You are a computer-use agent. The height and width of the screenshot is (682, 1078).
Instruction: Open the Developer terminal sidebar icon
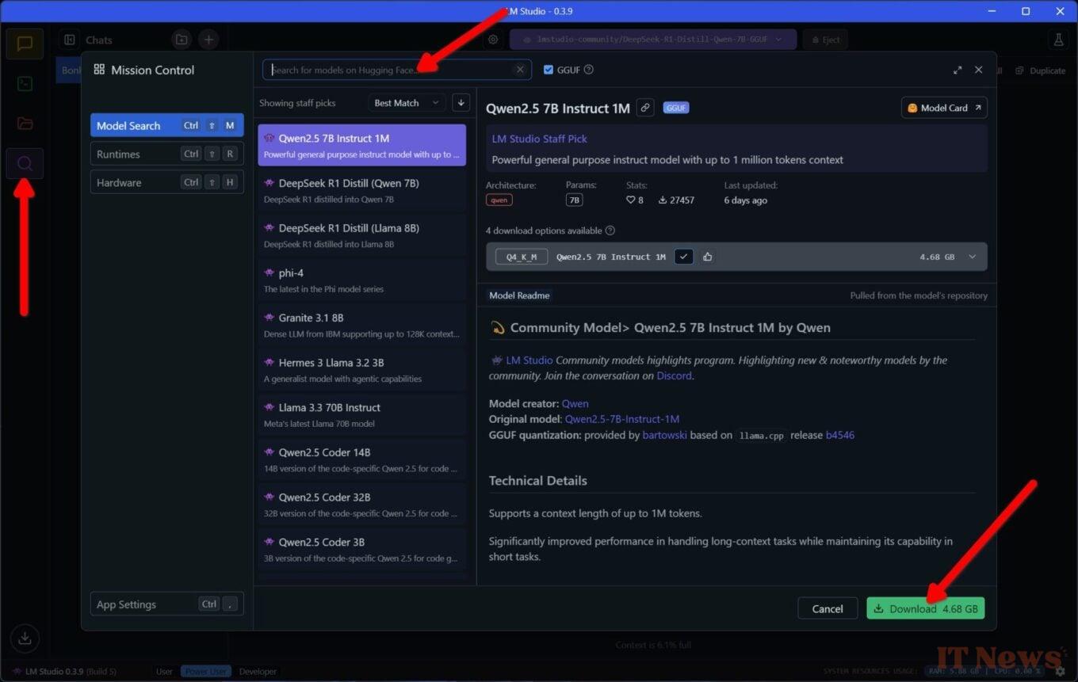pos(25,83)
